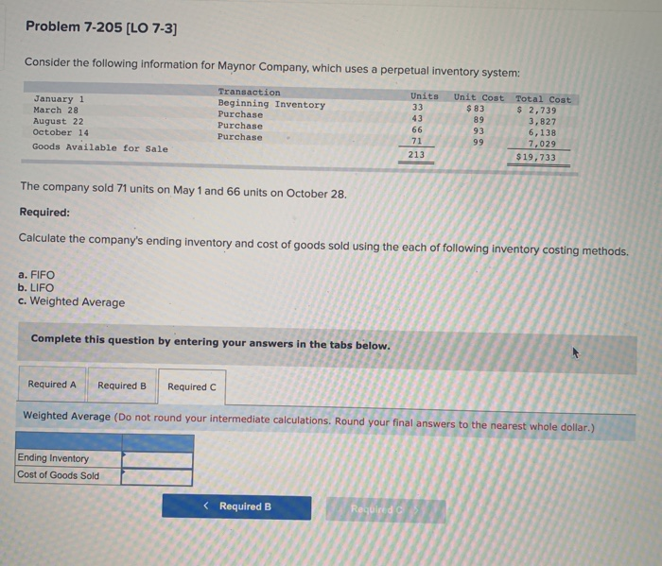Click the Unit Cost column header

[x=479, y=98]
